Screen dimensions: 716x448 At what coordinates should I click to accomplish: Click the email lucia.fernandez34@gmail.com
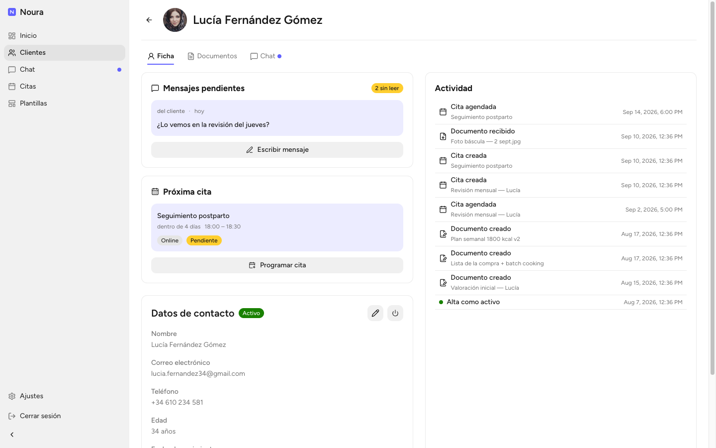coord(198,374)
